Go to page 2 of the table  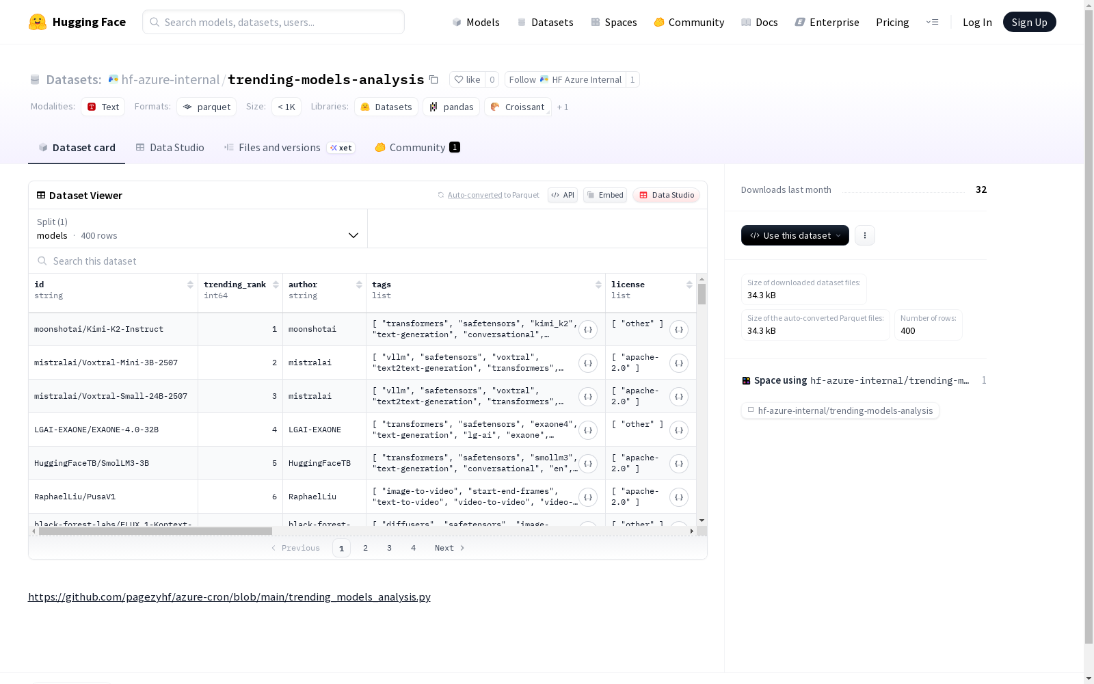point(366,548)
